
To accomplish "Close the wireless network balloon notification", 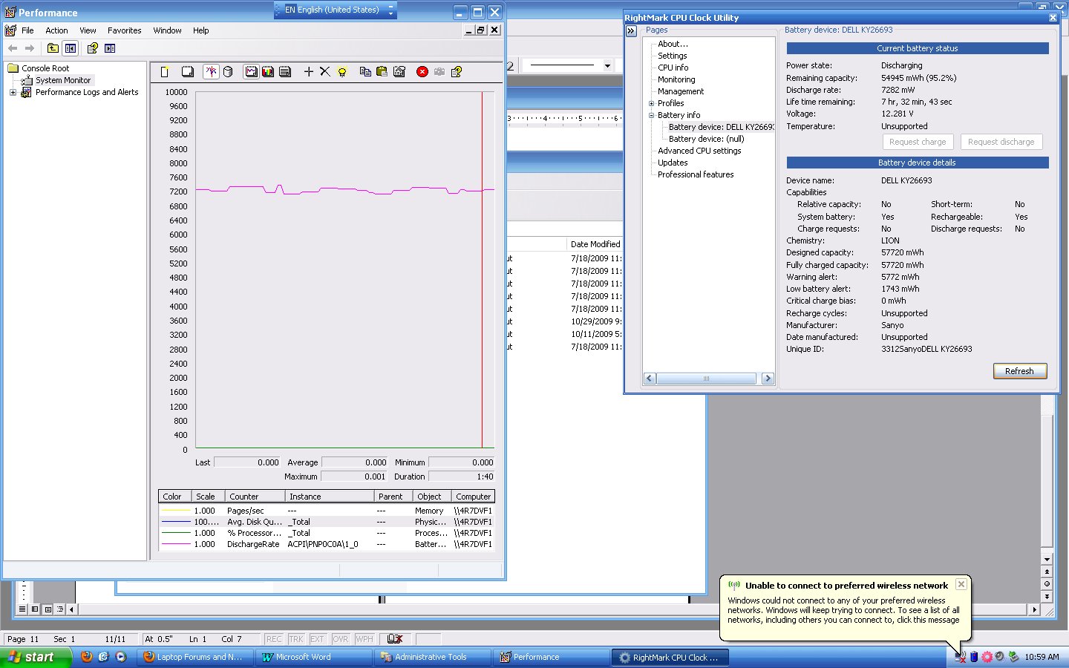I will tap(961, 584).
